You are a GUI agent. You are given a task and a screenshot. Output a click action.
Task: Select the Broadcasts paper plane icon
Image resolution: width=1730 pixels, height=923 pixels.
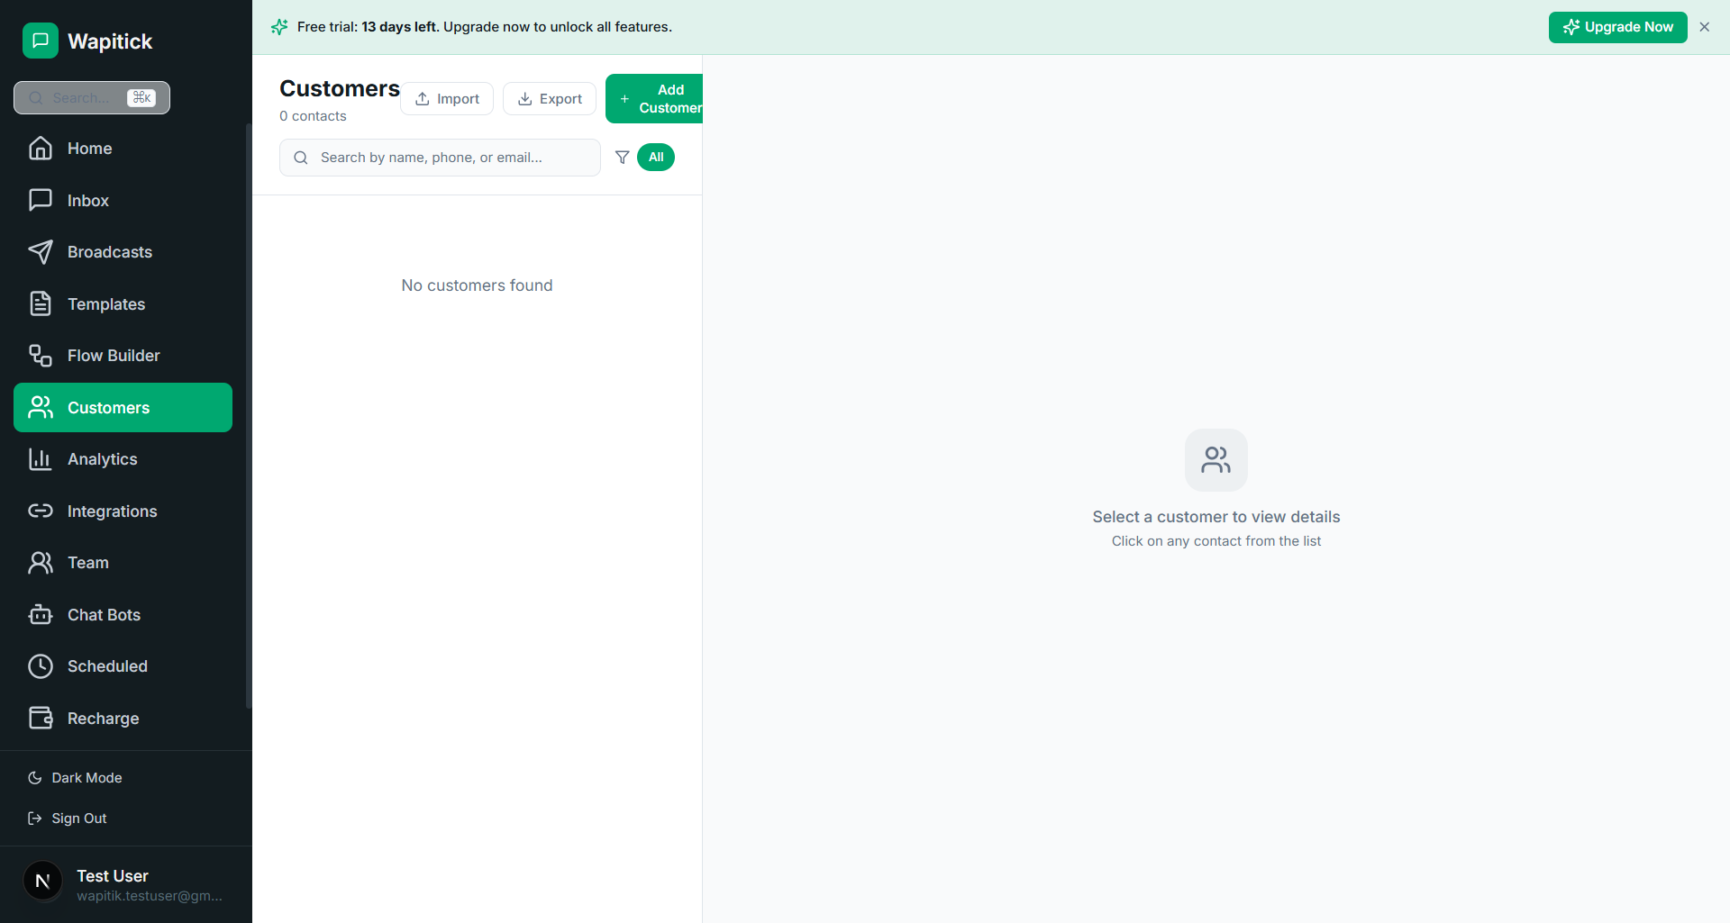click(x=41, y=252)
